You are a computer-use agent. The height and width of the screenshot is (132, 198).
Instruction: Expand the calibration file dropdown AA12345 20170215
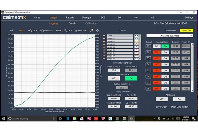tap(170, 36)
